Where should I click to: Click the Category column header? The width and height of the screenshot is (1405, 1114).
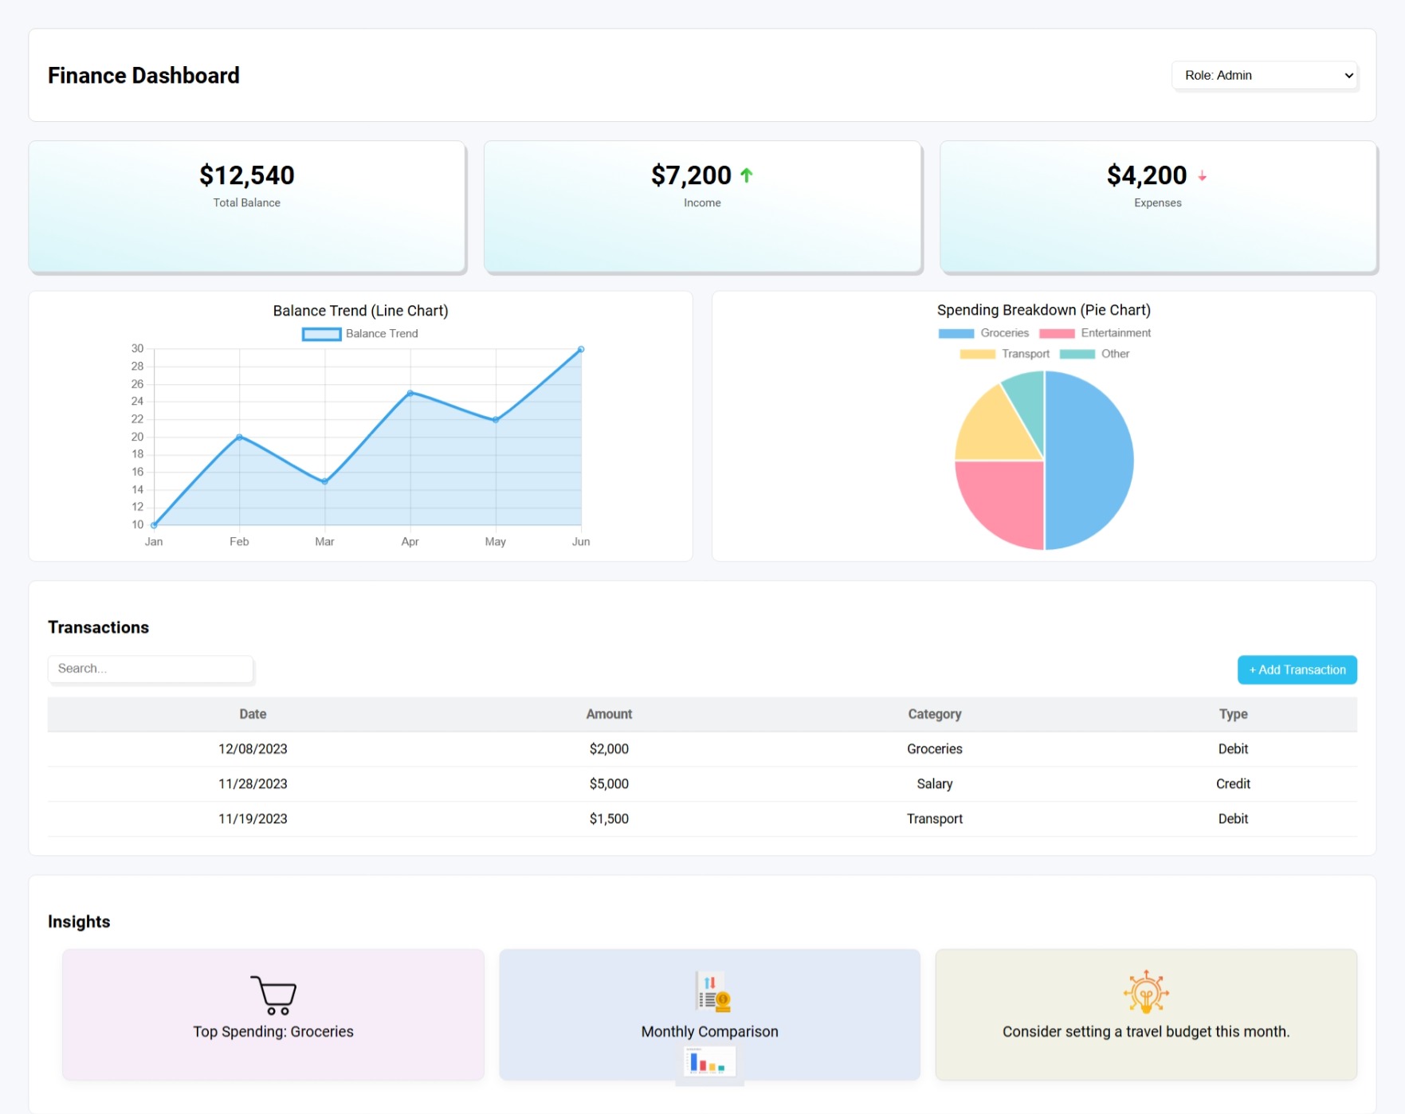[x=935, y=715]
